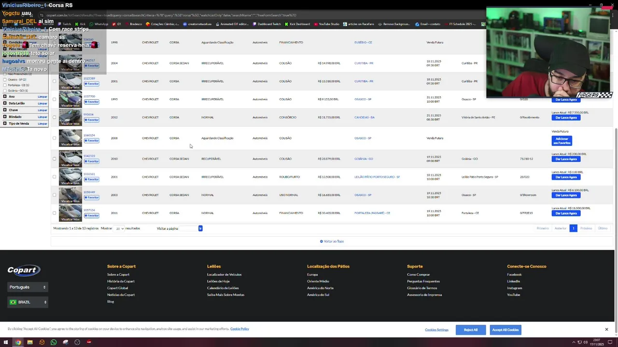Go to page 1 in pagination
This screenshot has width=618, height=347.
(573, 228)
